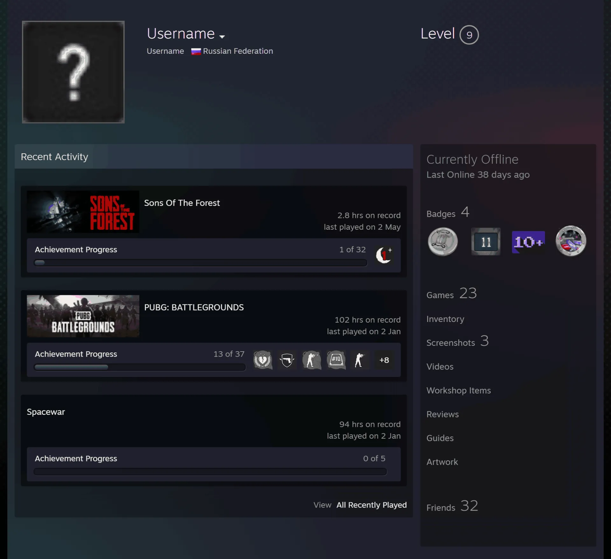Open the Friends 32 list

coord(452,506)
